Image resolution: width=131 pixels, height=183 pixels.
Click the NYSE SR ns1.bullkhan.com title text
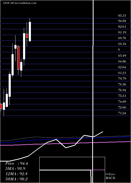pos(19,3)
